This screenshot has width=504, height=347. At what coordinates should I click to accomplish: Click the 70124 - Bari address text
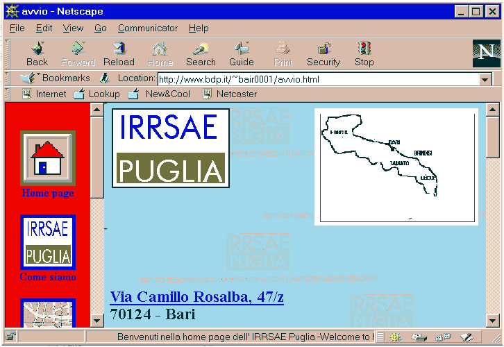[x=152, y=314]
